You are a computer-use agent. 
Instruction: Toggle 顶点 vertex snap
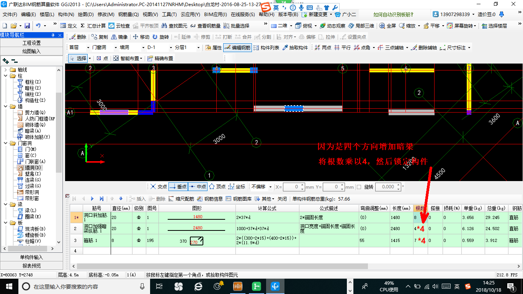pos(217,186)
